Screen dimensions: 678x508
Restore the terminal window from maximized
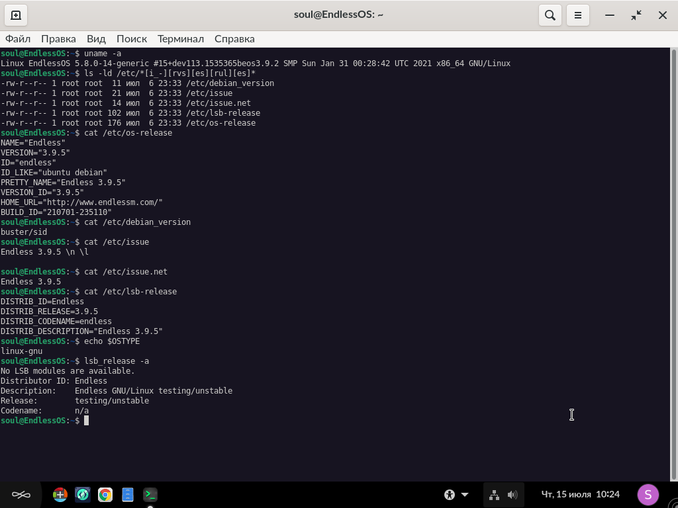(x=636, y=15)
